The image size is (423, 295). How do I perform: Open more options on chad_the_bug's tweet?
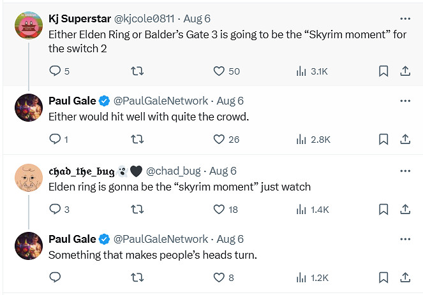404,171
